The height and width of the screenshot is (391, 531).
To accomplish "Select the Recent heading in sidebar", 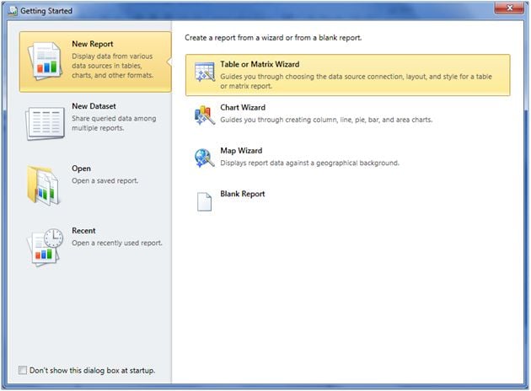I will coord(83,231).
